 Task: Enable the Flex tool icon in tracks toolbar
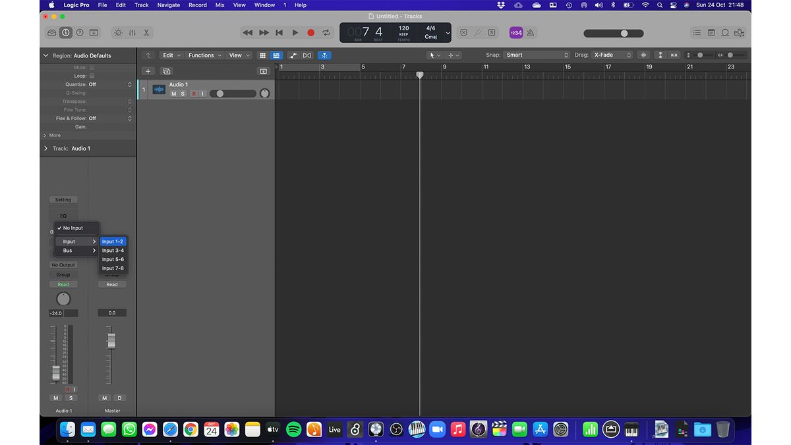[324, 55]
